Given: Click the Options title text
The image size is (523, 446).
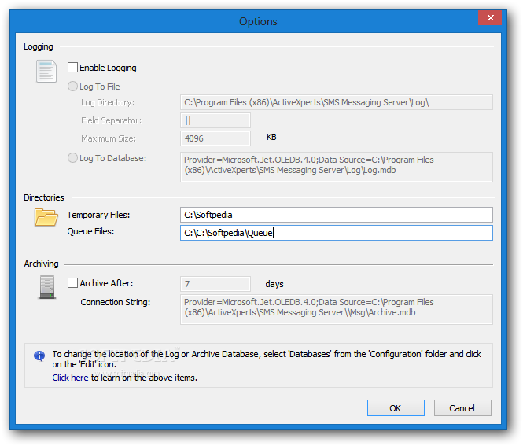Looking at the screenshot, I should pyautogui.click(x=258, y=21).
